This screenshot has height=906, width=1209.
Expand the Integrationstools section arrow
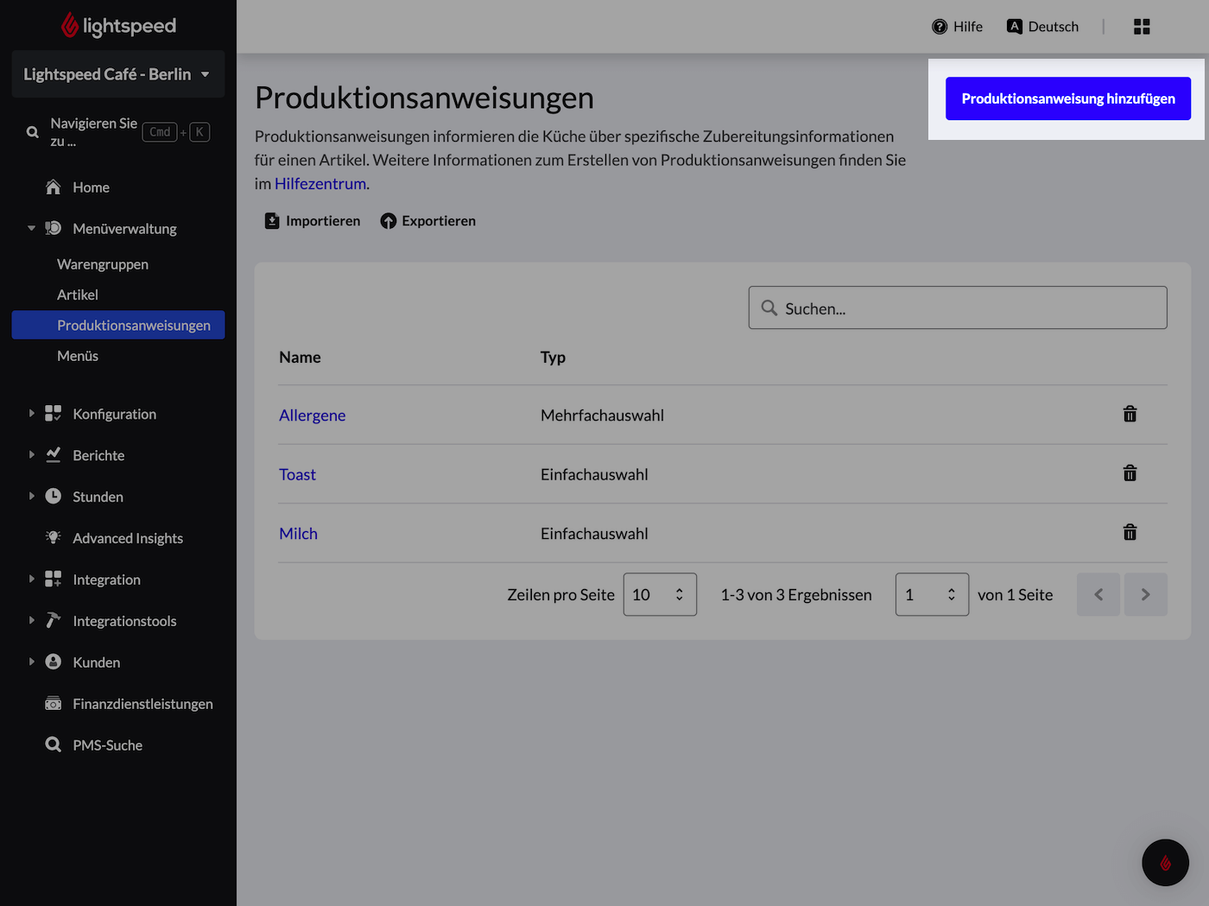pyautogui.click(x=32, y=621)
